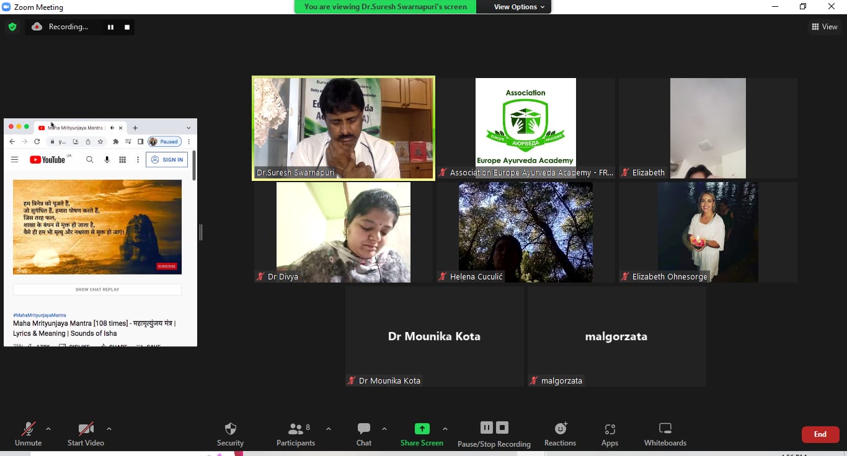Expand share options arrow beside Share Screen
Screen dimensions: 847x456
tap(445, 429)
